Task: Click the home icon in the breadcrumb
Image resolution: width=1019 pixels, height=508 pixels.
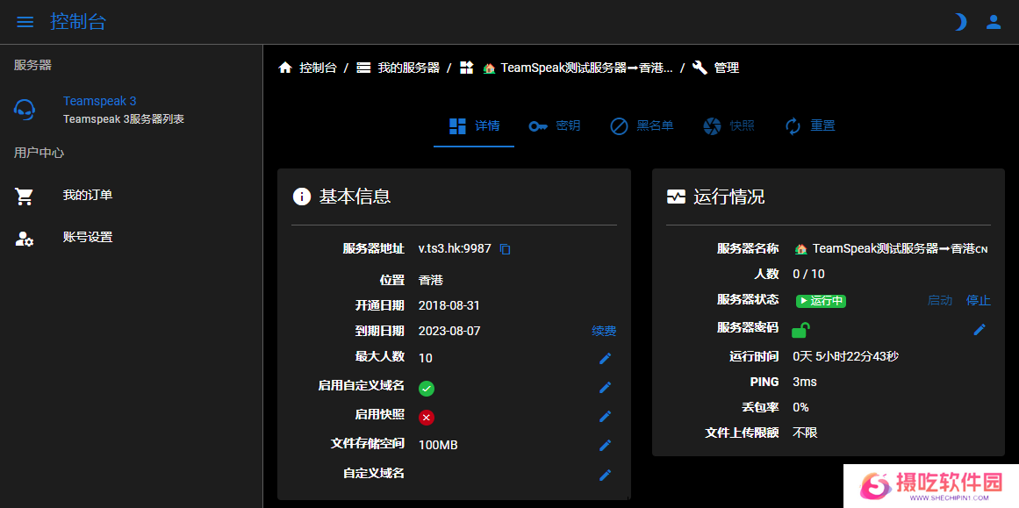Action: pos(285,68)
